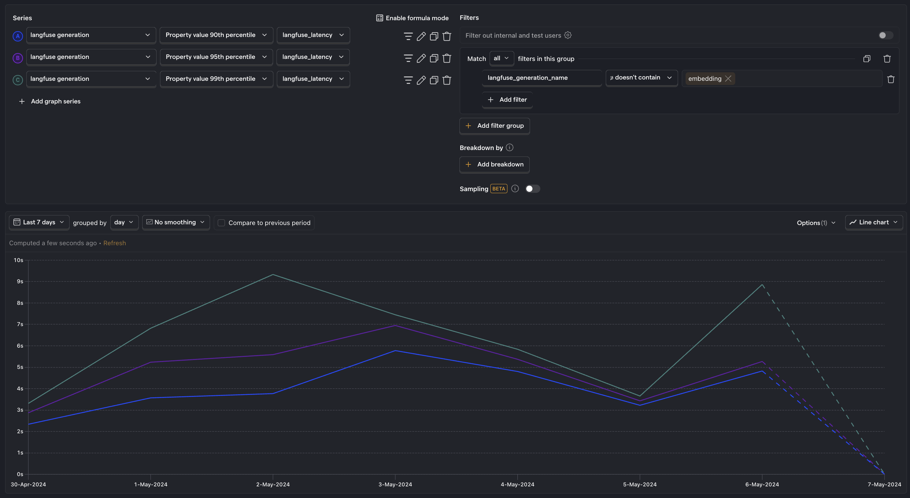Expand the 'Last 7 days' time range dropdown
The width and height of the screenshot is (910, 498).
[38, 222]
